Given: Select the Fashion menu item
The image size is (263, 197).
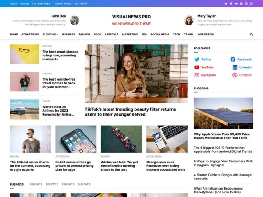Looking at the screenshot, I should 84,34.
